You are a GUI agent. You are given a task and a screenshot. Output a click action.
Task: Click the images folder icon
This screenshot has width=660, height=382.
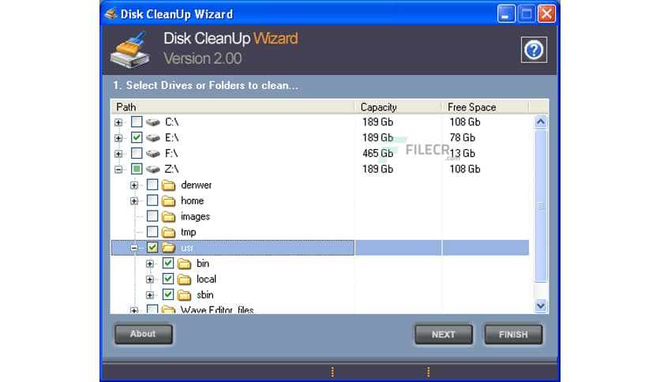169,217
